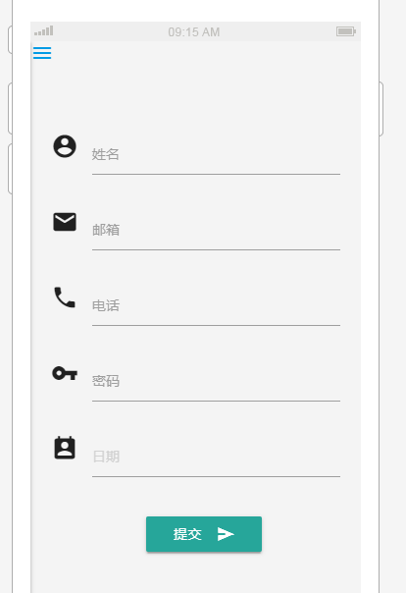
Task: Click the paper plane send icon
Action: (226, 534)
